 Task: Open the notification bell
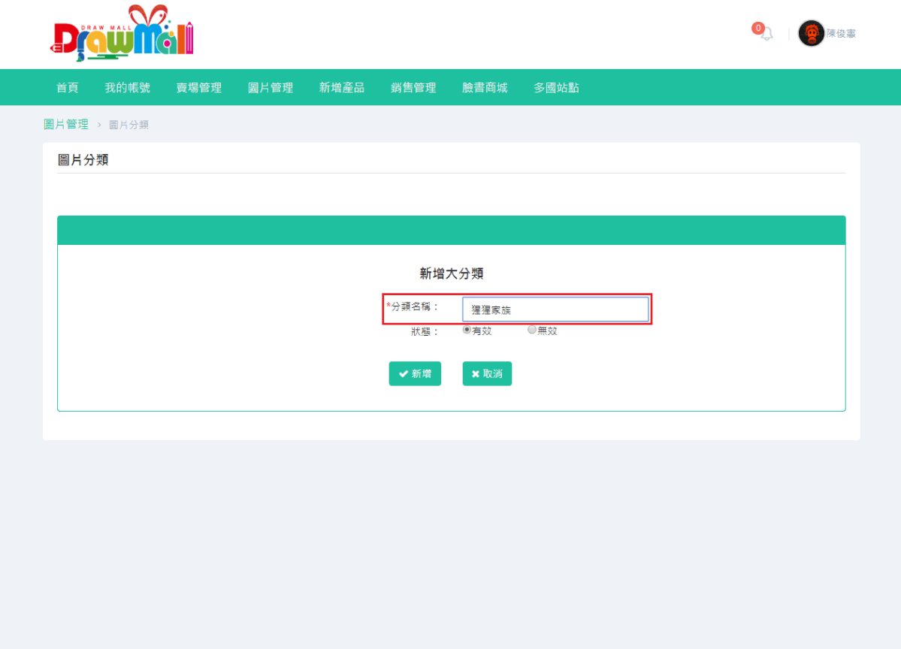coord(766,35)
